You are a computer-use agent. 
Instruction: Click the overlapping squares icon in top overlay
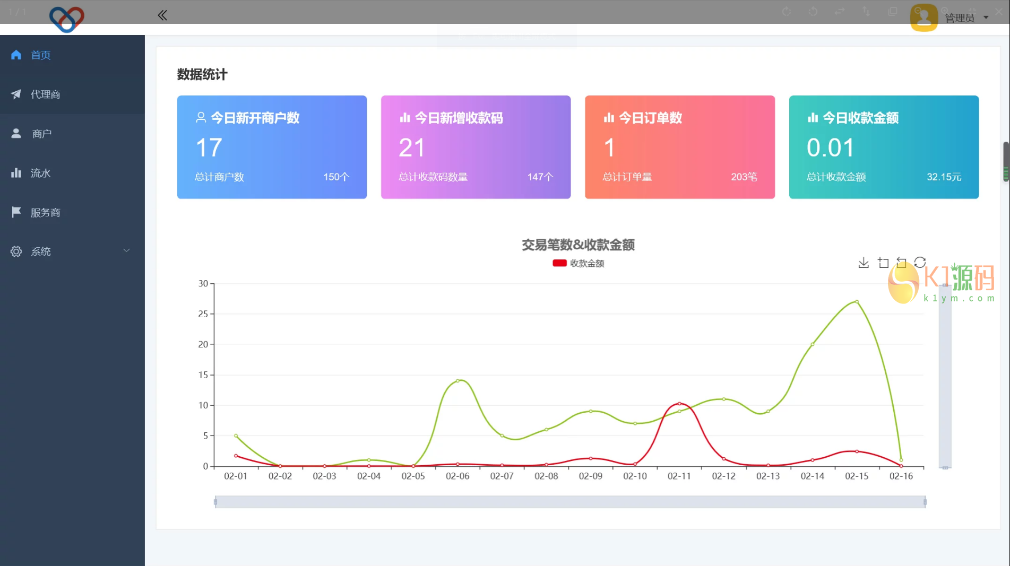(x=893, y=11)
